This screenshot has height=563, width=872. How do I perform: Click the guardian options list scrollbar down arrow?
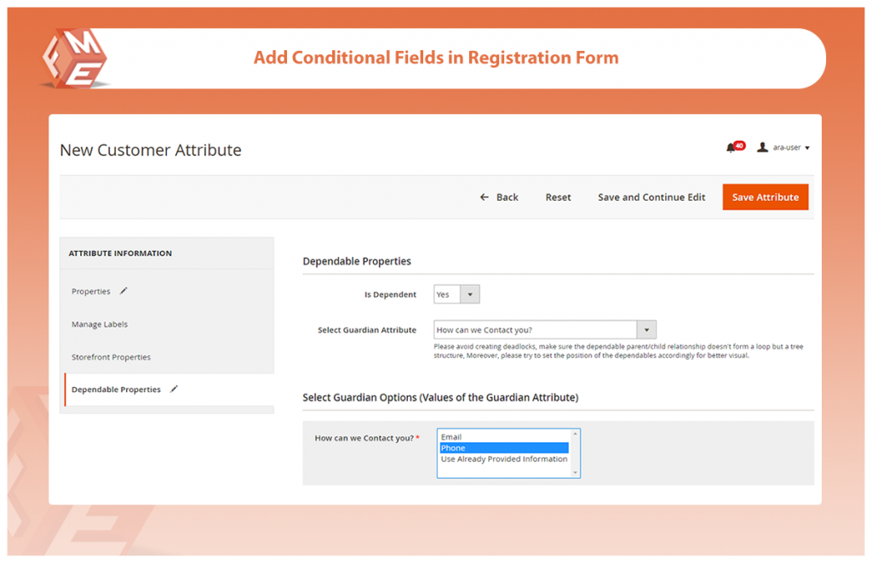(x=575, y=473)
